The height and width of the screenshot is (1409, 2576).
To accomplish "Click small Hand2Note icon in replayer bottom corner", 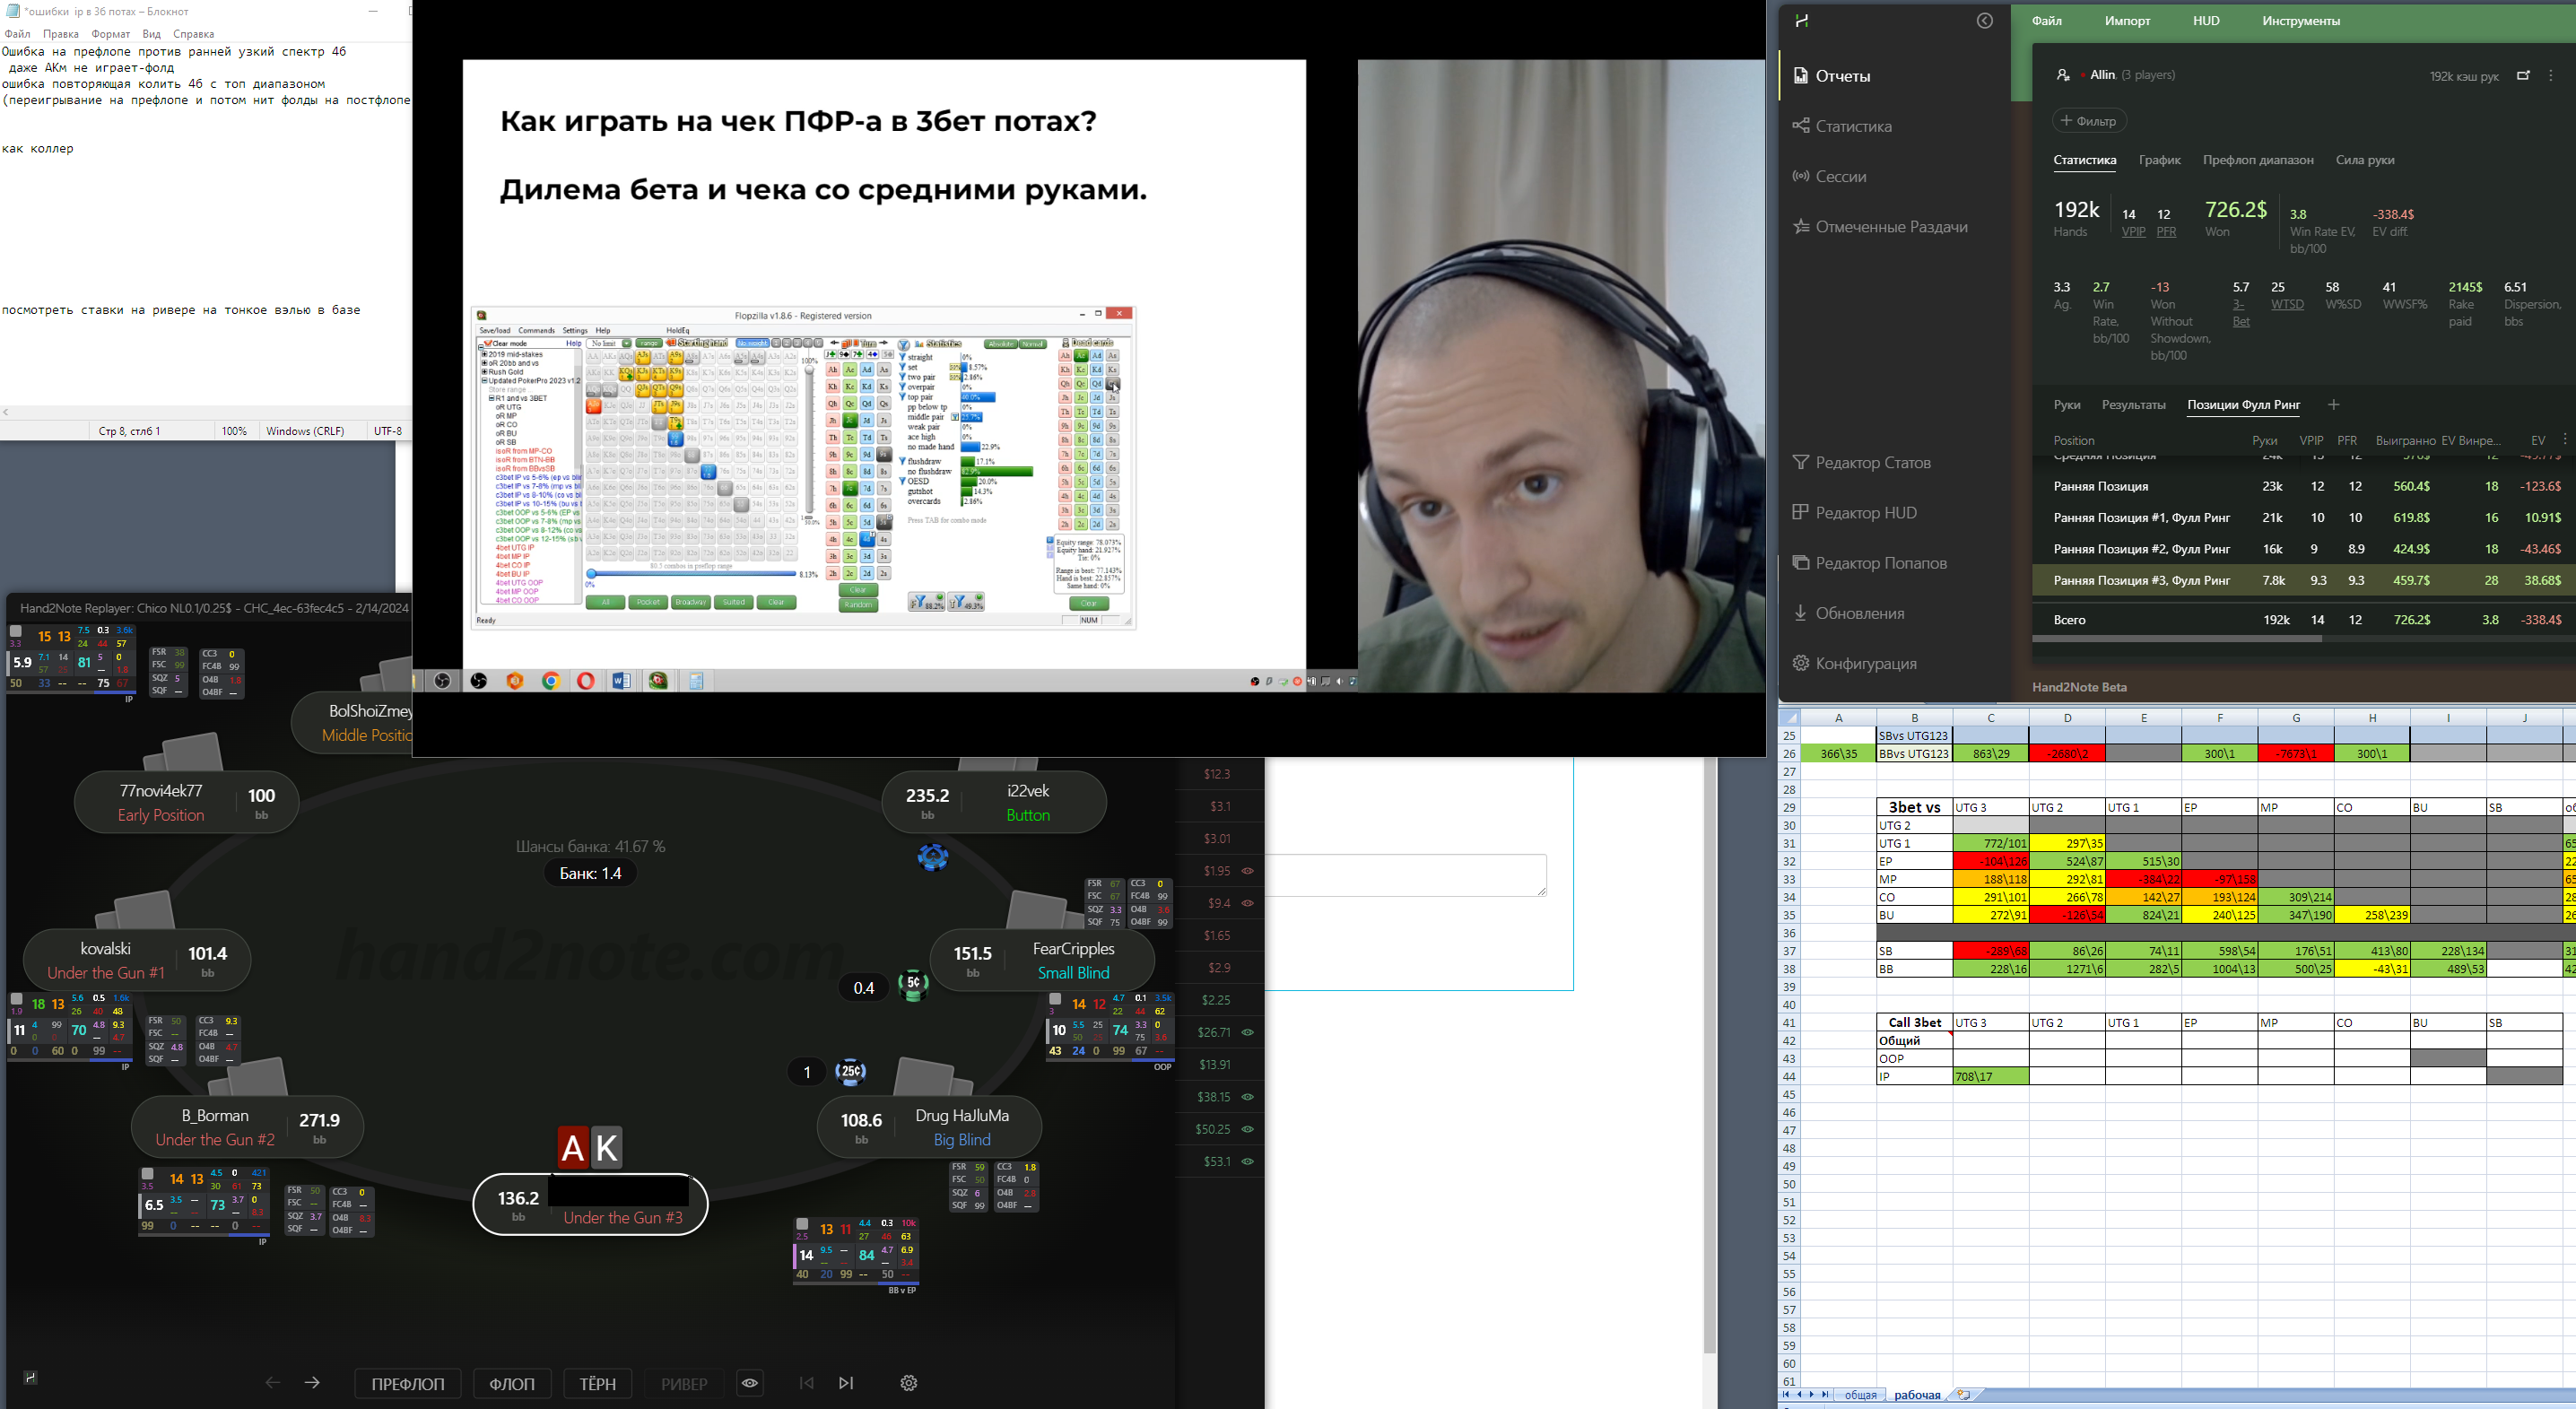I will click(x=30, y=1377).
